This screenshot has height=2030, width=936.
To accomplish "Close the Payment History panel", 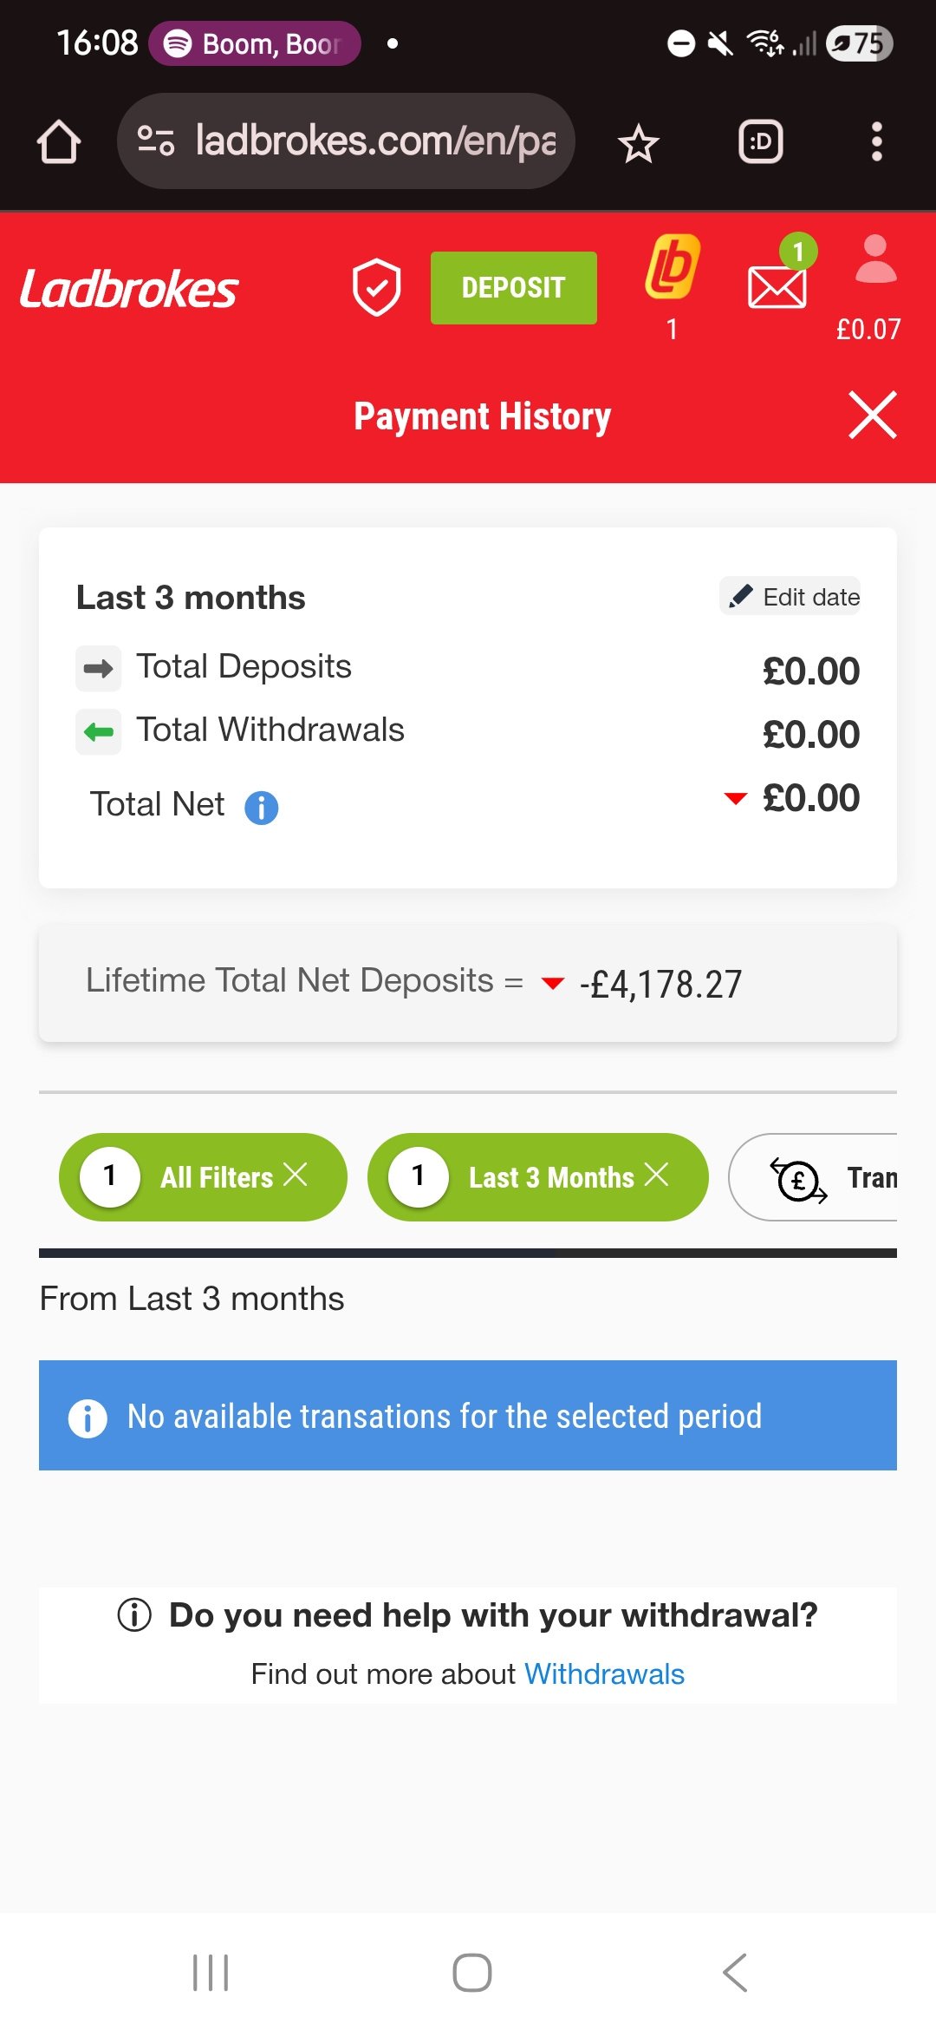I will pos(872,415).
